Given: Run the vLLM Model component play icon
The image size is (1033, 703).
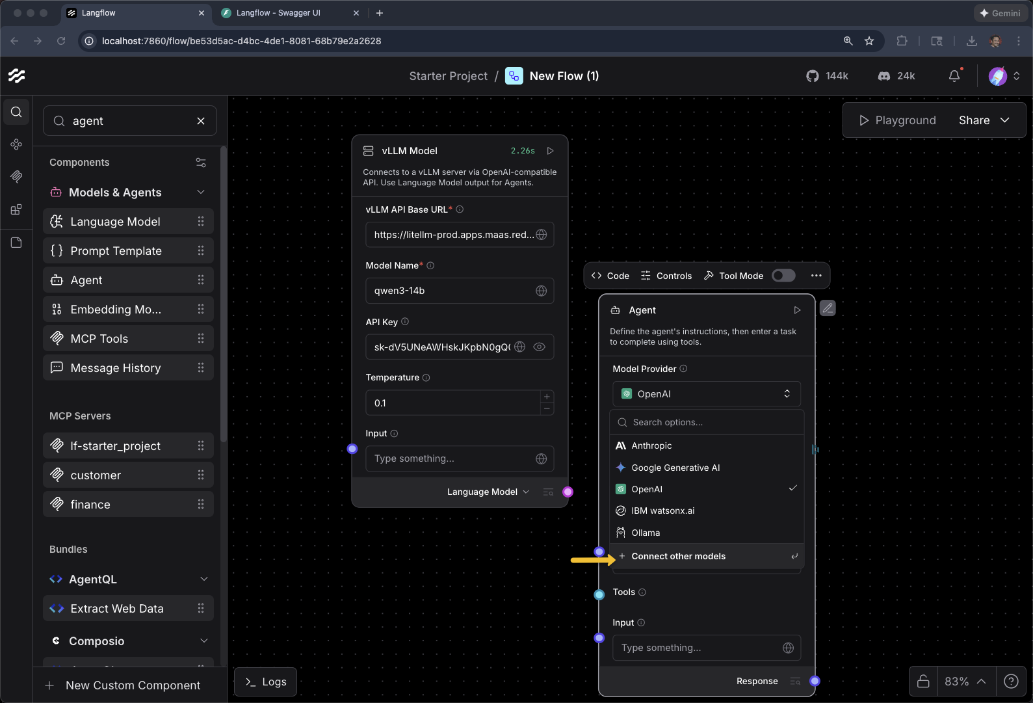Looking at the screenshot, I should click(550, 151).
